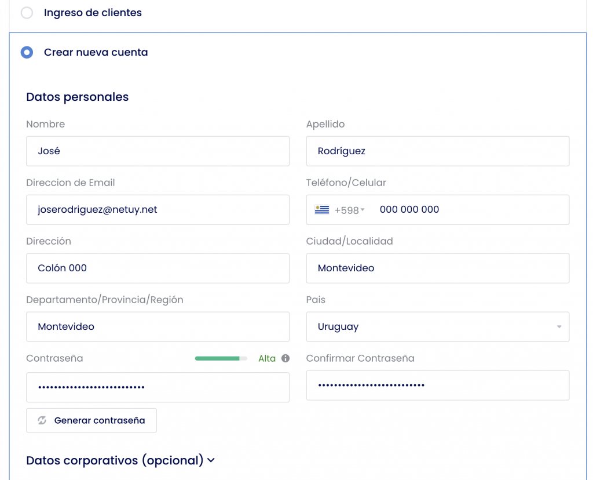Screen dimensions: 593x480
Task: Click the Departamento/Provincia/Región field
Action: point(158,327)
